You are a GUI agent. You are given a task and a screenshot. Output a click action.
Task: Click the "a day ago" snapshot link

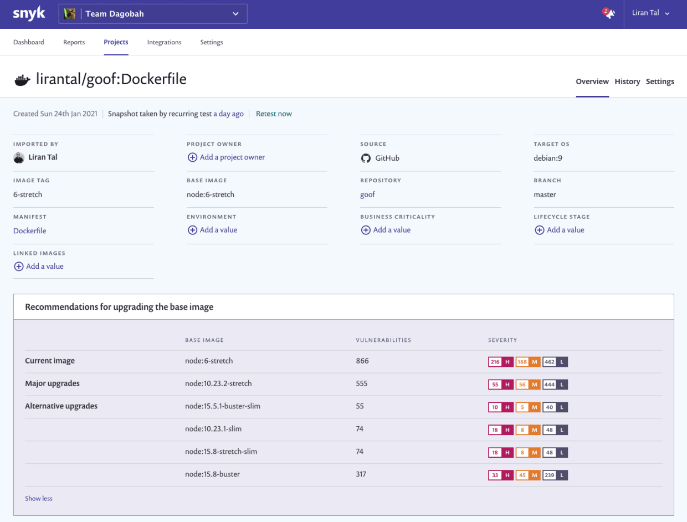click(228, 114)
